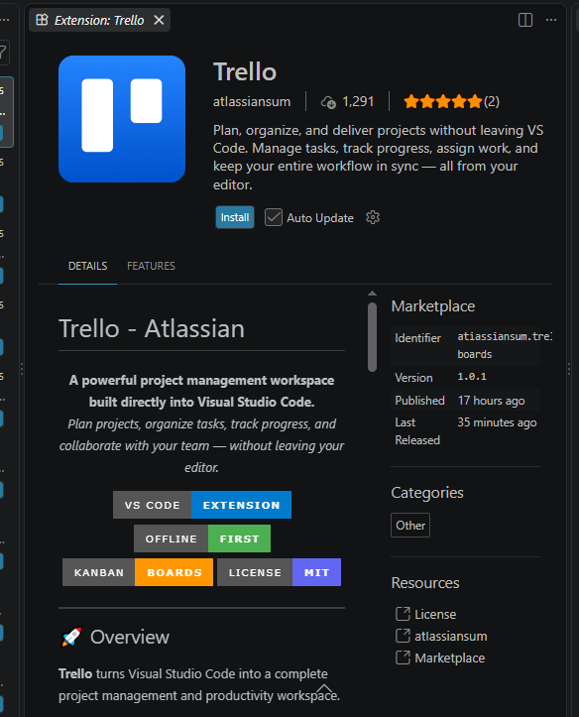Click the Categories section heading
This screenshot has width=579, height=717.
[427, 493]
